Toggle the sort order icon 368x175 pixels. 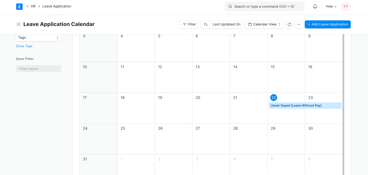pyautogui.click(x=205, y=24)
